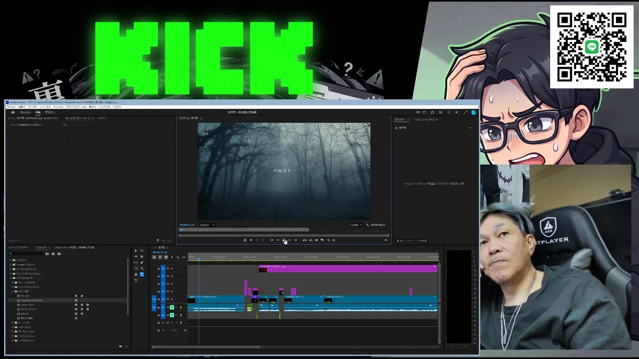
Task: Select the Pen tool
Action: click(x=142, y=263)
